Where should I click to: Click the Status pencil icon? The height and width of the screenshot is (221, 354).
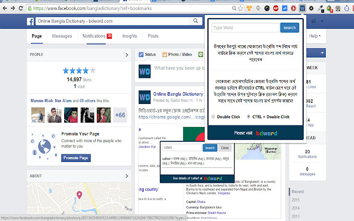pyautogui.click(x=141, y=54)
